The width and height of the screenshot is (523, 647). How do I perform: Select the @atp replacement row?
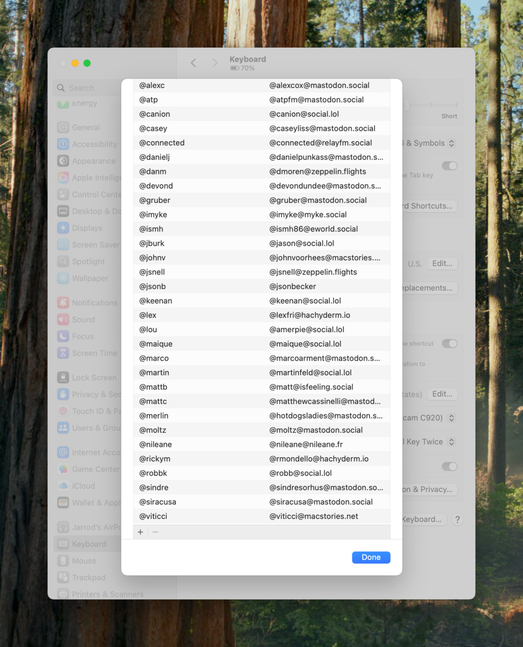point(262,99)
